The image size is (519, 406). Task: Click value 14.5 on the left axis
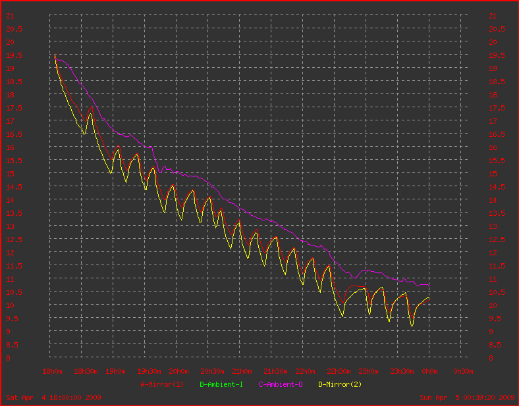point(14,187)
